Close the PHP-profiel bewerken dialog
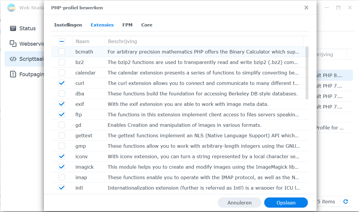359x212 pixels. (x=306, y=8)
